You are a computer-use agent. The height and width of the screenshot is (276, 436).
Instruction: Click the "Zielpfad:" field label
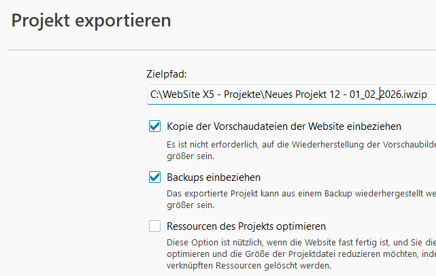[x=166, y=73]
